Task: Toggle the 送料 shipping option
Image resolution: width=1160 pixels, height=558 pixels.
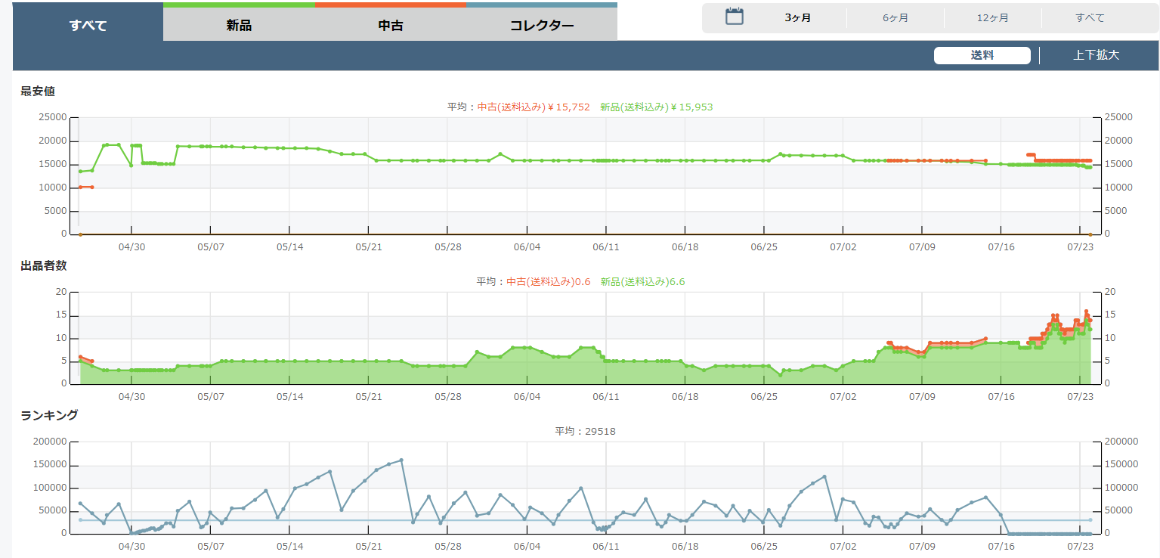Action: (982, 55)
